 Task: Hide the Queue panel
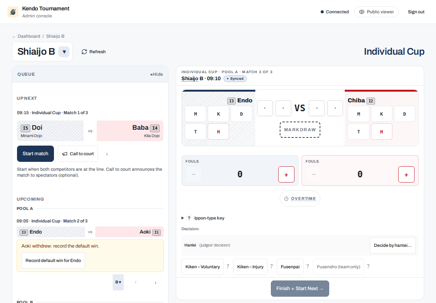156,74
